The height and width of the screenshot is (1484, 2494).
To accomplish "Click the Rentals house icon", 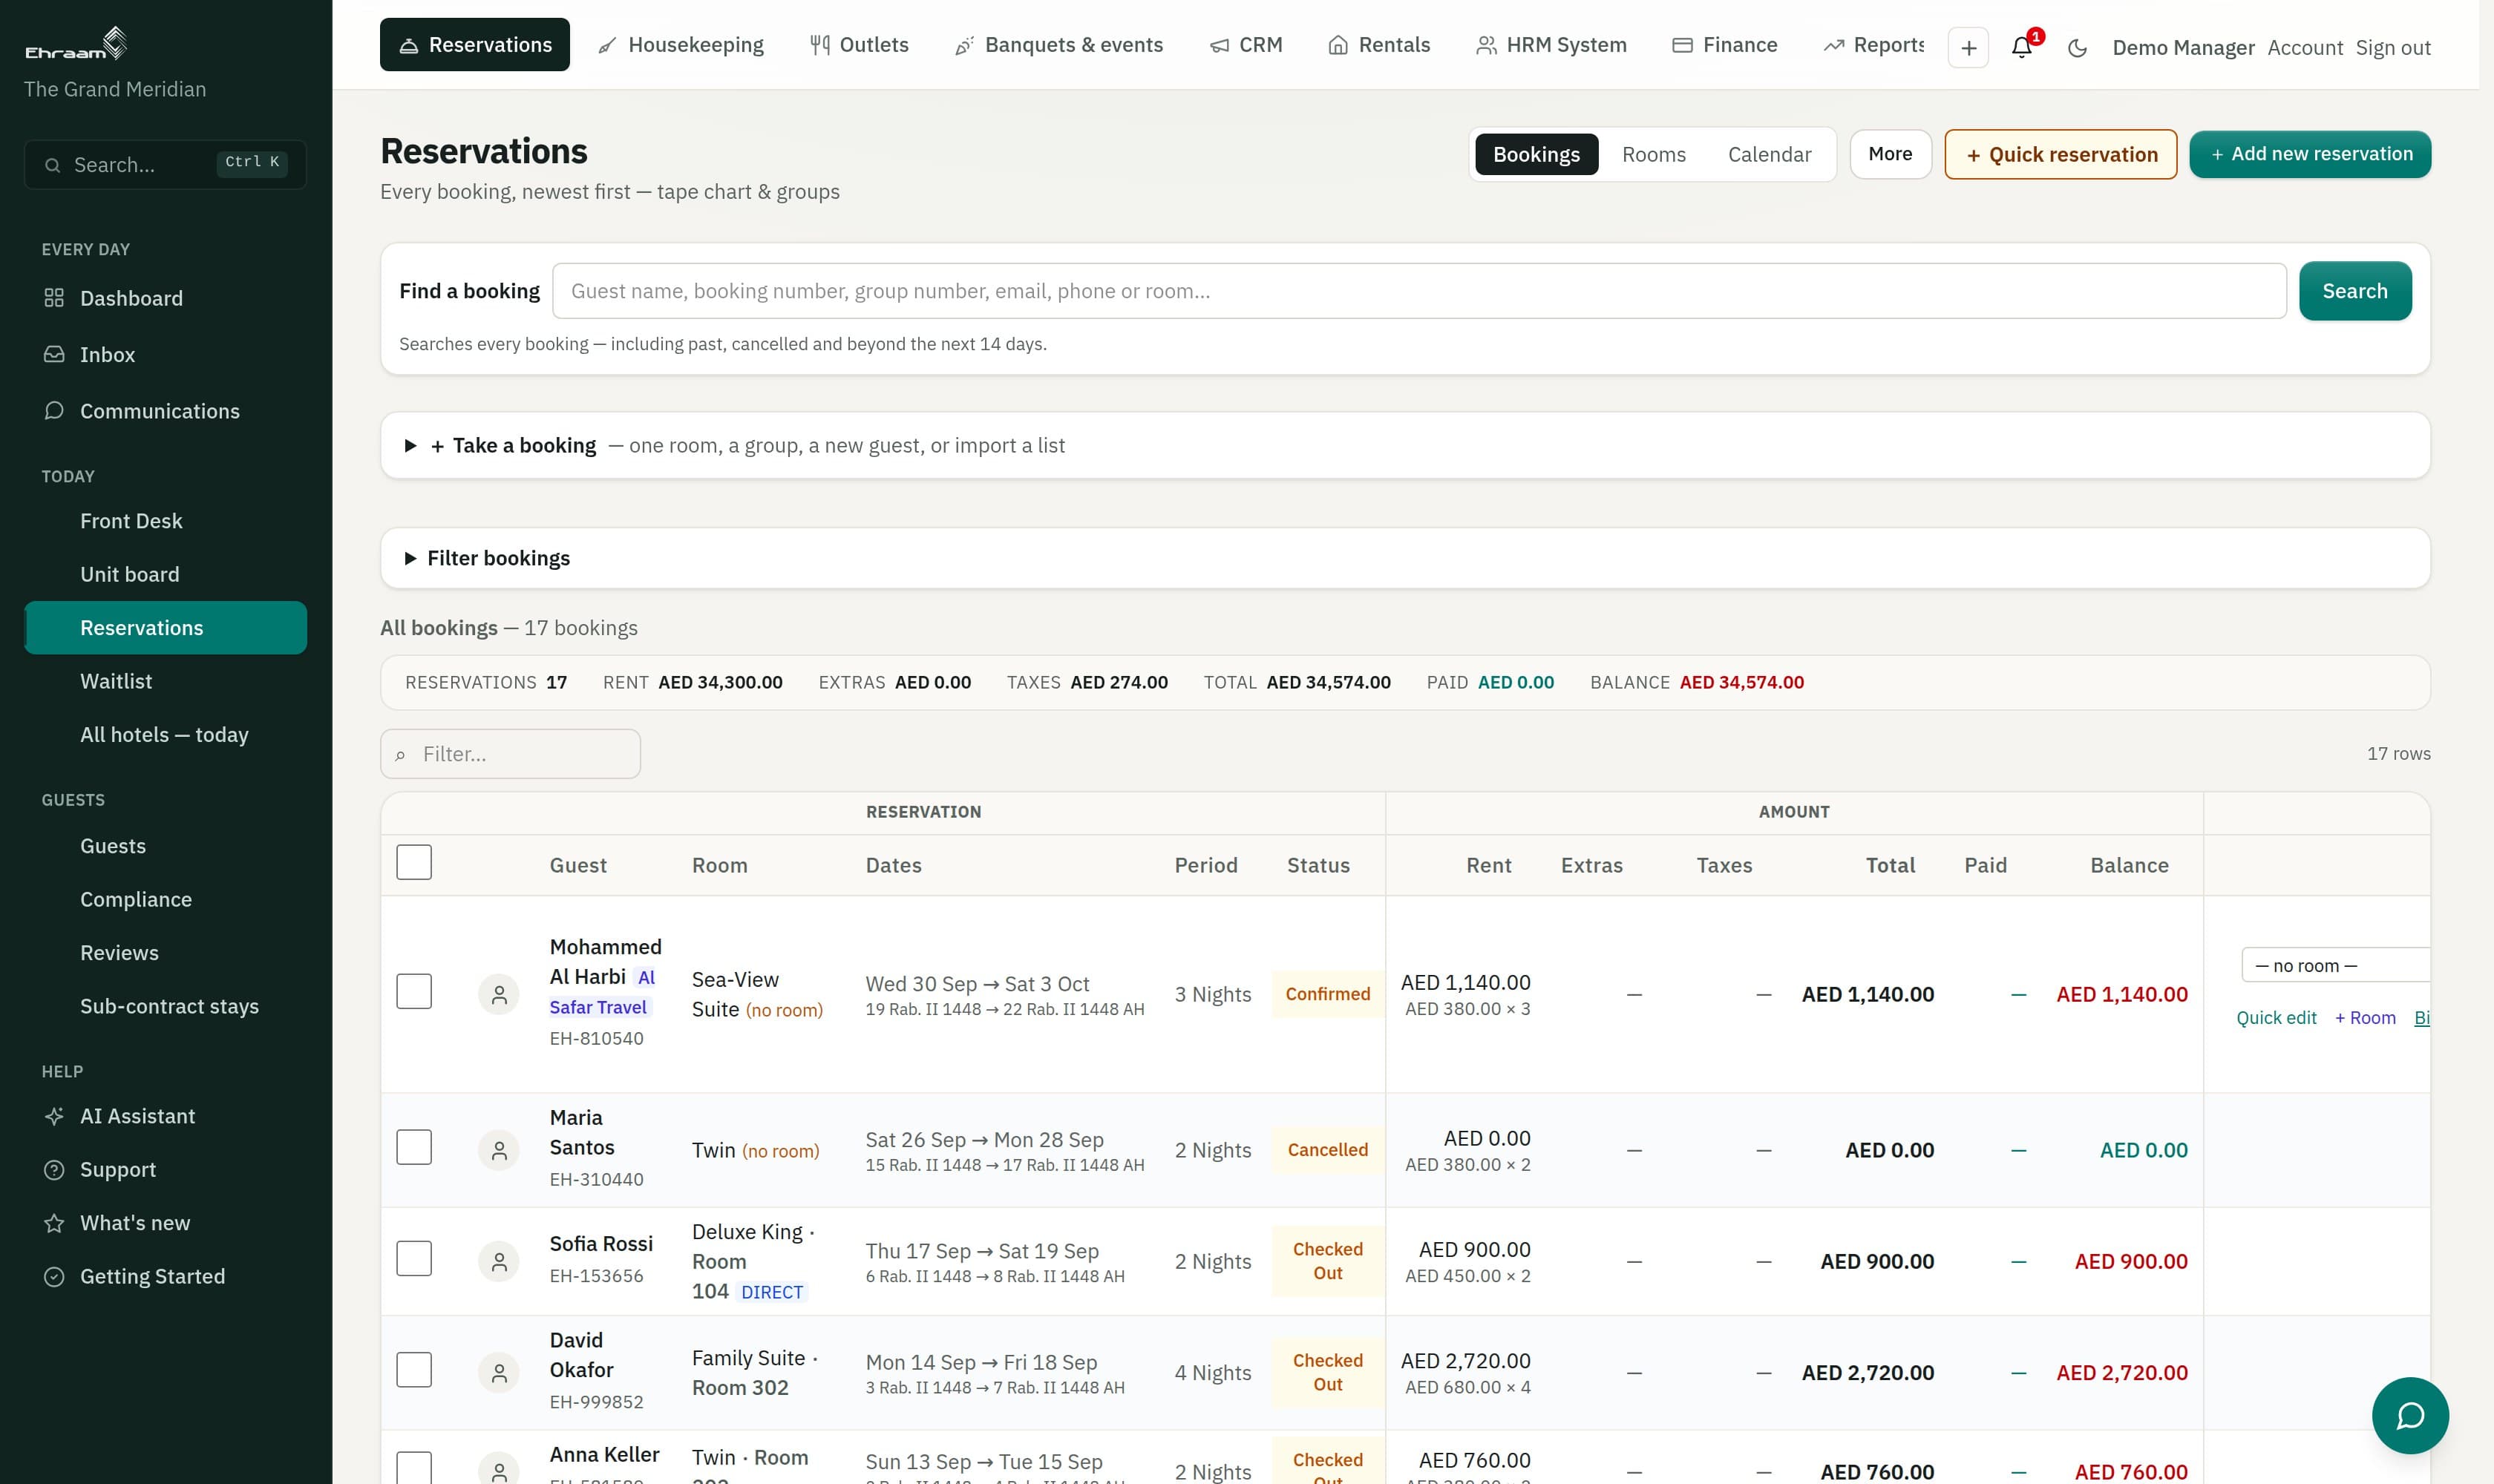I will (1338, 45).
